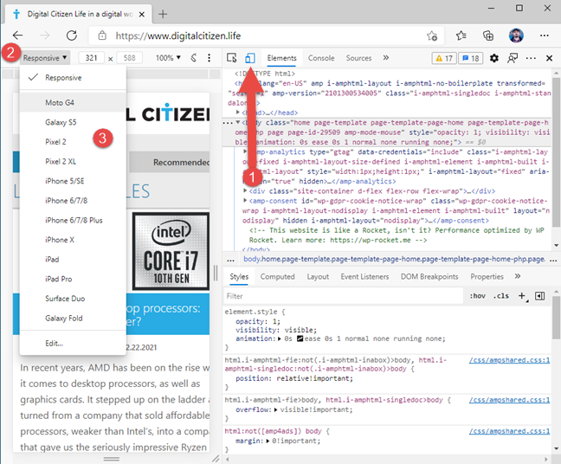
Task: Choose iPad device
Action: [x=73, y=260]
